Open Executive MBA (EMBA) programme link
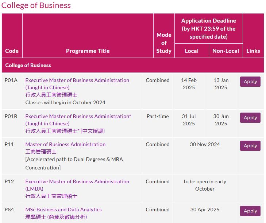The width and height of the screenshot is (266, 223). click(77, 185)
